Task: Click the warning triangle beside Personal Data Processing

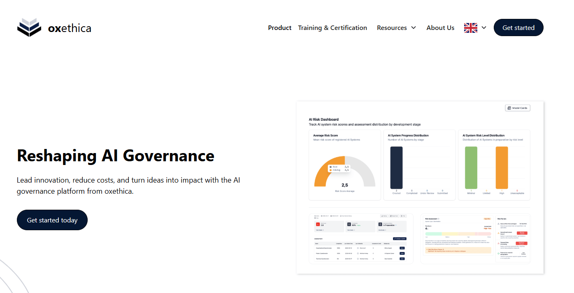Action: tap(498, 243)
